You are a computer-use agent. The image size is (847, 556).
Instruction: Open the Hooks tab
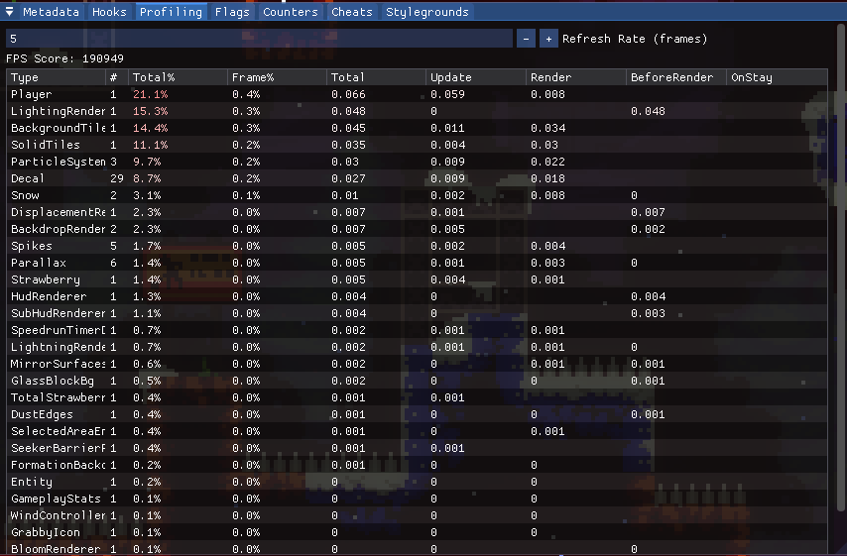pyautogui.click(x=109, y=12)
